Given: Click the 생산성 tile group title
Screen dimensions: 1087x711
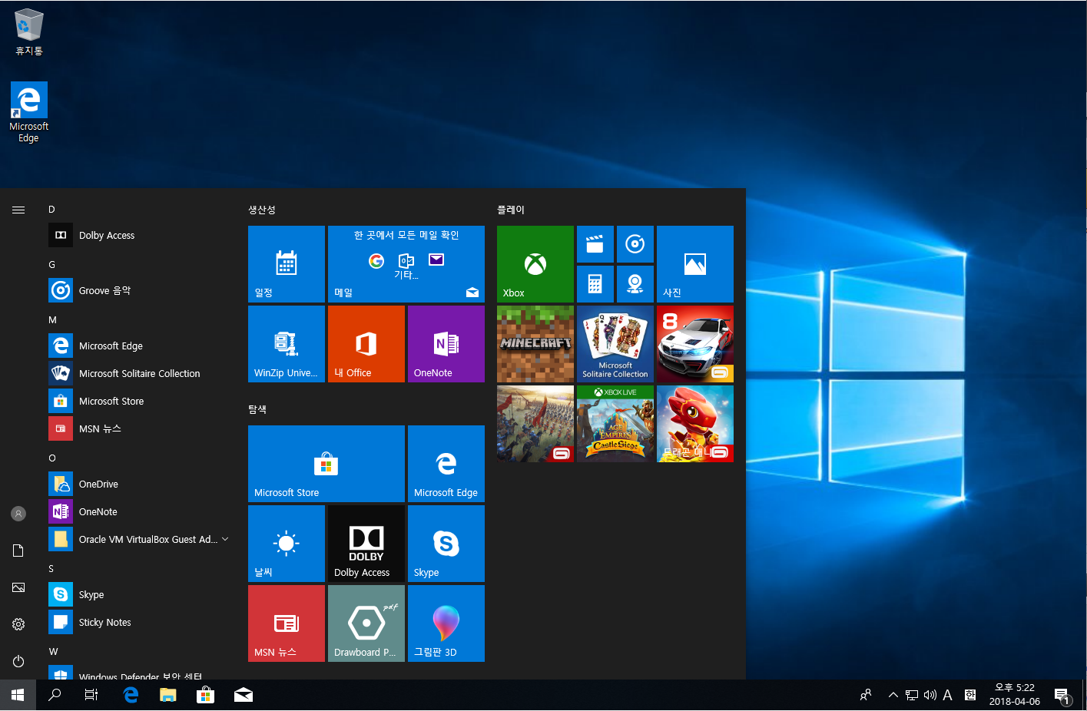Looking at the screenshot, I should click(262, 210).
